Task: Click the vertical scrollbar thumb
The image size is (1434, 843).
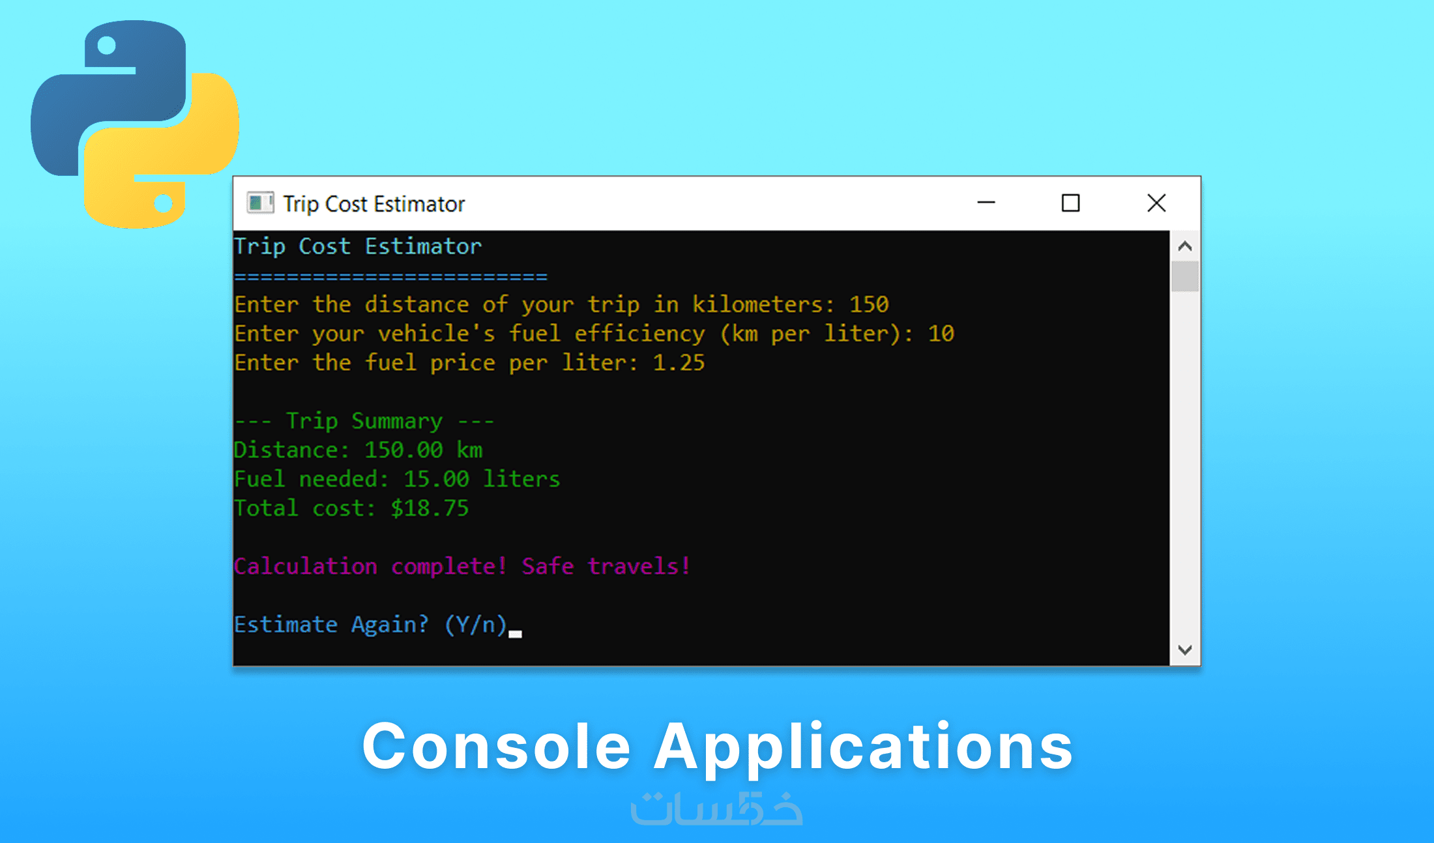Action: (x=1185, y=276)
